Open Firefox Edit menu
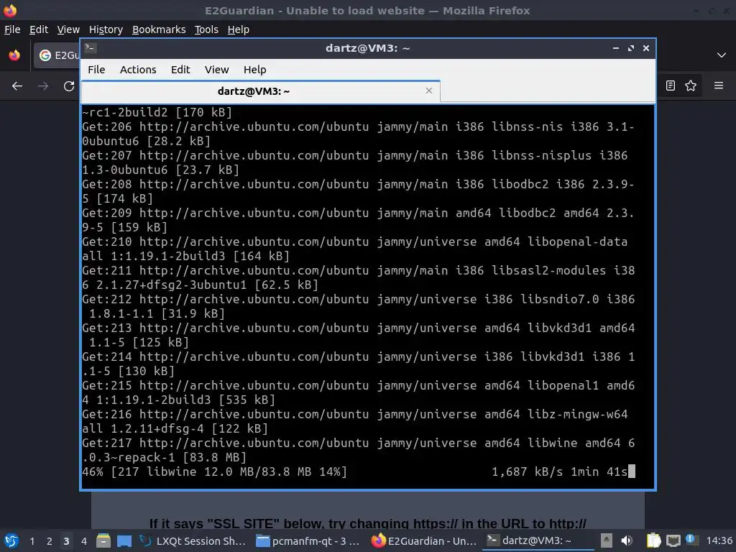Image resolution: width=736 pixels, height=552 pixels. click(39, 29)
